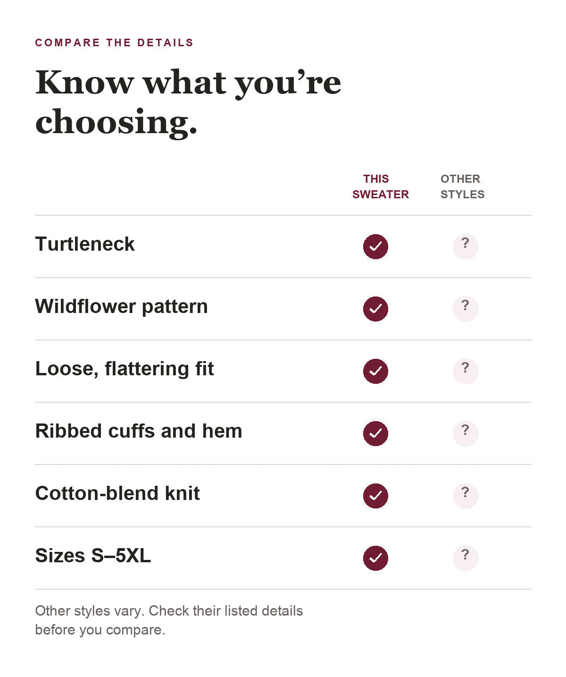
Task: Click the Loose, flattering fit checkmark icon
Action: point(375,371)
